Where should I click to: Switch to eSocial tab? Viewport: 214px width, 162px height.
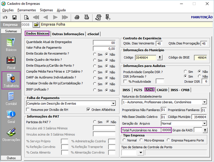93,34
